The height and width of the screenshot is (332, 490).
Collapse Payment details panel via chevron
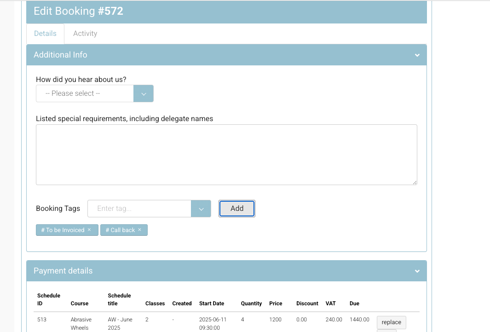tap(417, 271)
